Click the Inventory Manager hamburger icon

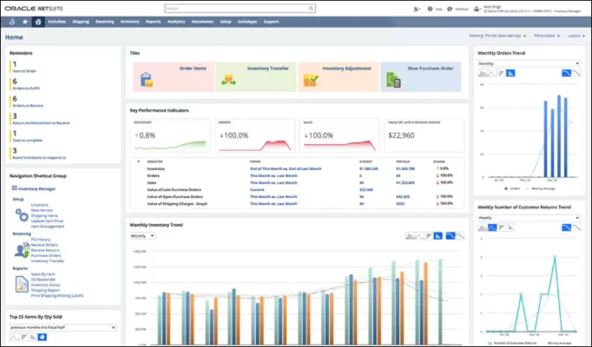(14, 188)
